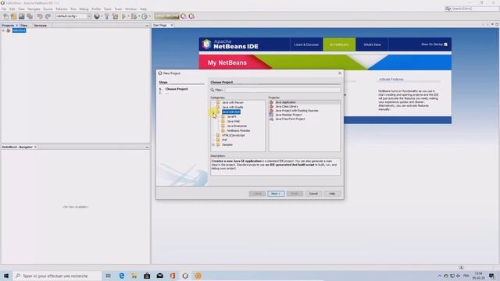This screenshot has height=281, width=500.
Task: Open the Source menu
Action: click(48, 9)
